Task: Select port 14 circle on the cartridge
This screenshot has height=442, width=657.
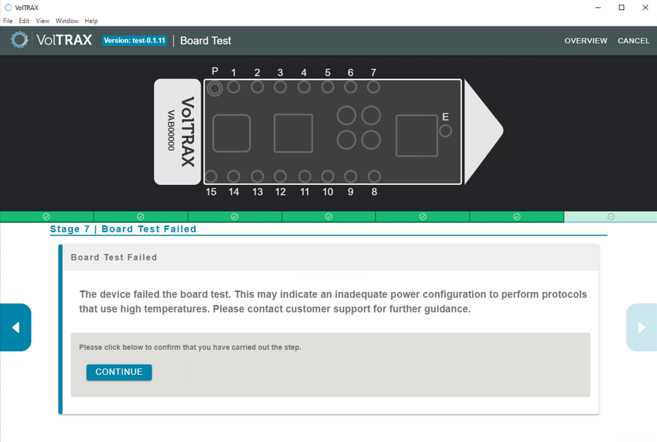Action: pyautogui.click(x=234, y=176)
